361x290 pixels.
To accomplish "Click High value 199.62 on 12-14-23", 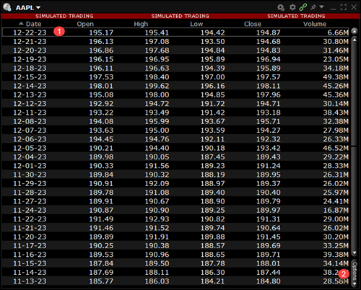I will 157,86.
